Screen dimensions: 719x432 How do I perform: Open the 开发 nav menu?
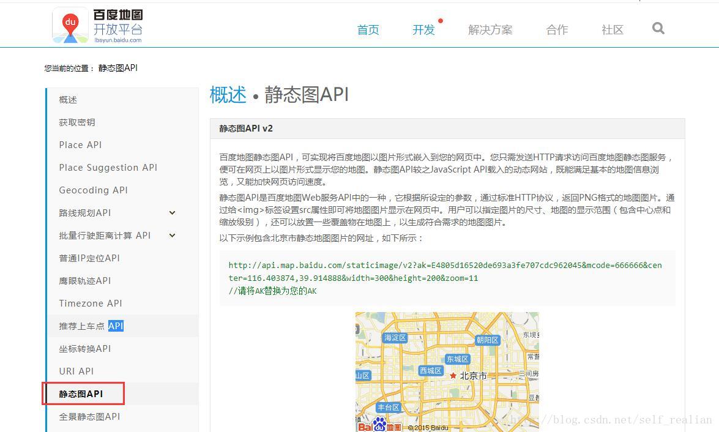(x=423, y=30)
